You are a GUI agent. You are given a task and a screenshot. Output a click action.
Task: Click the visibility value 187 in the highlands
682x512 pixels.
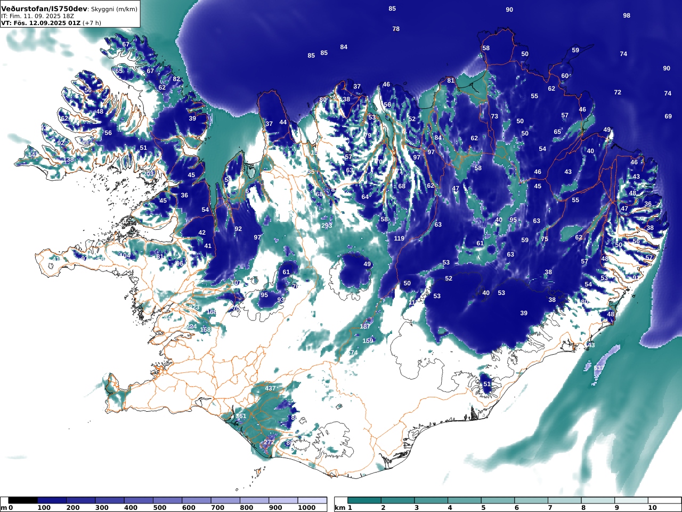365,326
